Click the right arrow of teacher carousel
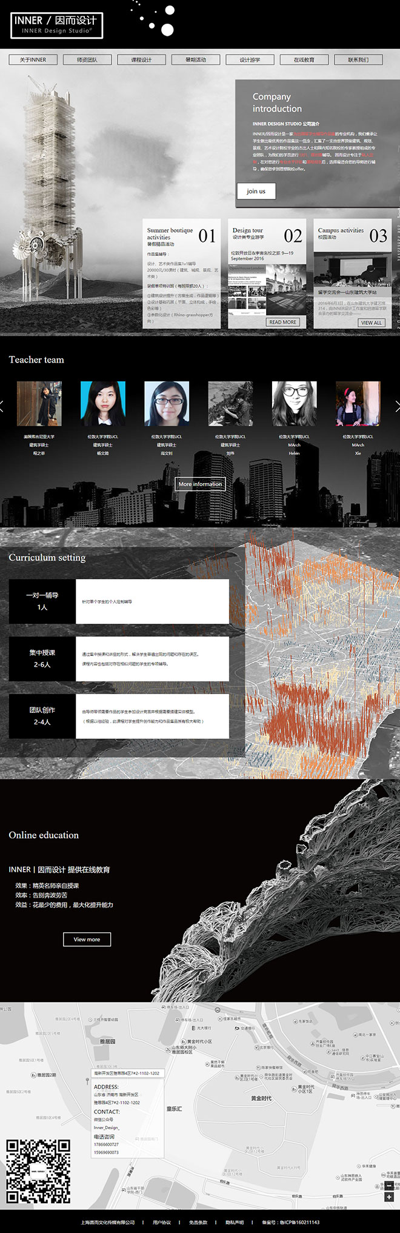Screen dimensions: 400x1233 397,406
